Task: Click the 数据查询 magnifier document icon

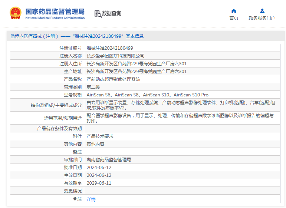Action: (98, 14)
